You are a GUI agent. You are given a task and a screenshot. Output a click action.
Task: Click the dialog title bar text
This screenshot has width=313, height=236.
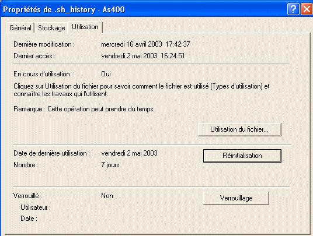point(64,9)
